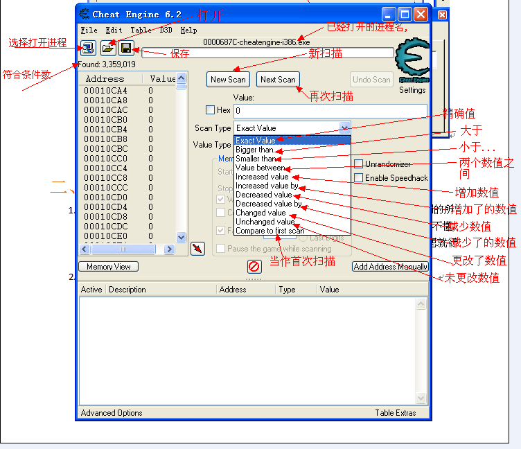The width and height of the screenshot is (521, 449).
Task: Click the Description column header
Action: pyautogui.click(x=161, y=290)
